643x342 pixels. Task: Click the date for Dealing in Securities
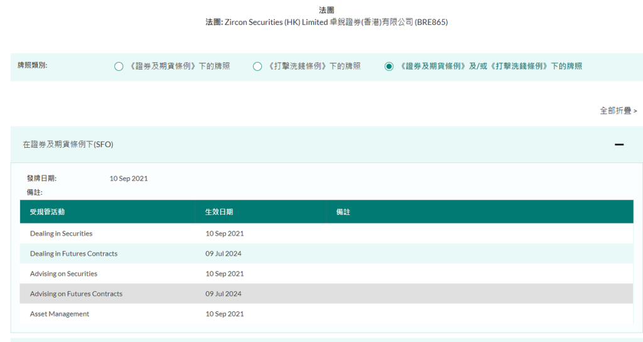225,234
